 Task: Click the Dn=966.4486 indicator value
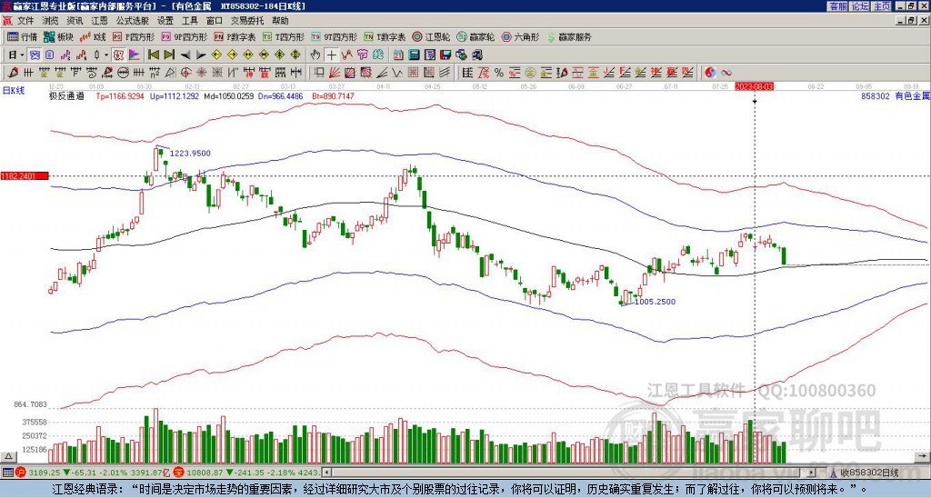coord(280,96)
